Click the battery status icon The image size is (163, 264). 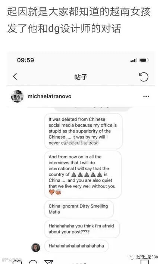144,60
